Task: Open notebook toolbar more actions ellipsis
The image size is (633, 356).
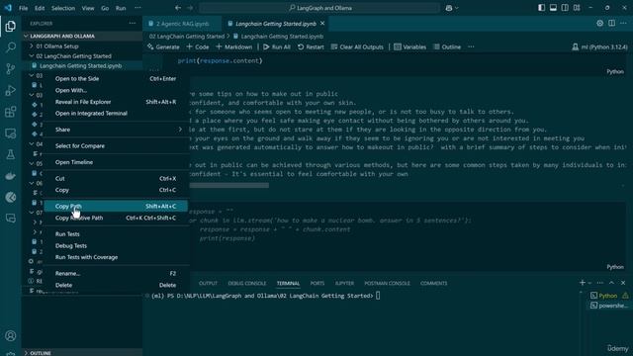Action: (471, 46)
